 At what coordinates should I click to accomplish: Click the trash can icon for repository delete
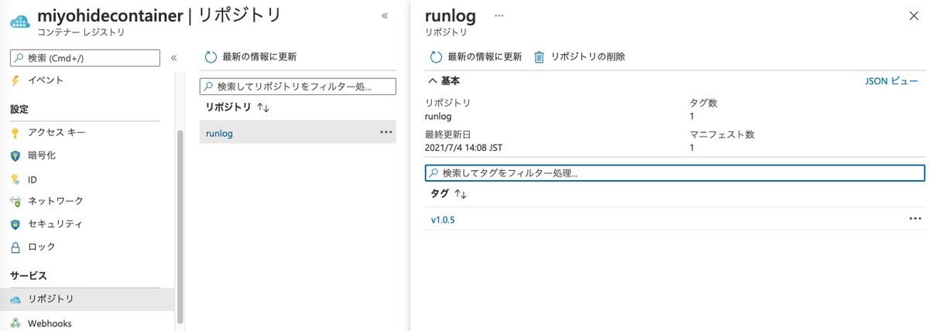click(x=540, y=56)
